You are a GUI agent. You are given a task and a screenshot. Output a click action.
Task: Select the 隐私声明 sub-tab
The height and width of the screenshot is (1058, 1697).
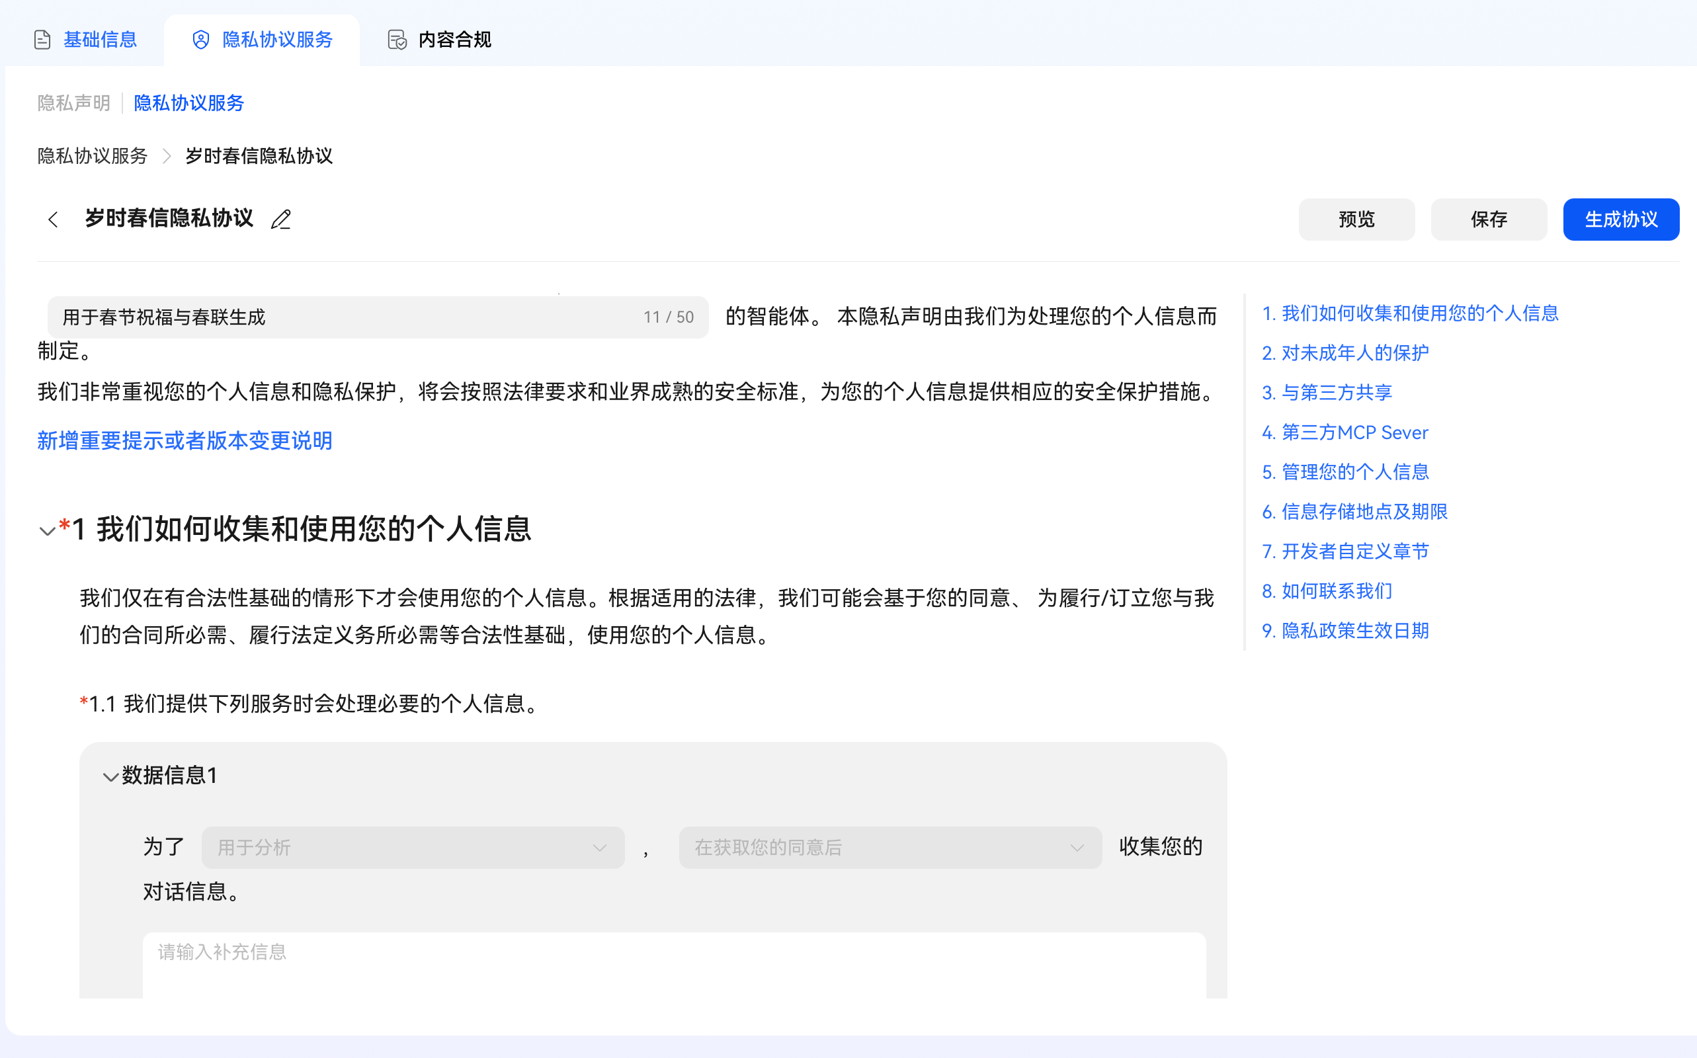[73, 103]
